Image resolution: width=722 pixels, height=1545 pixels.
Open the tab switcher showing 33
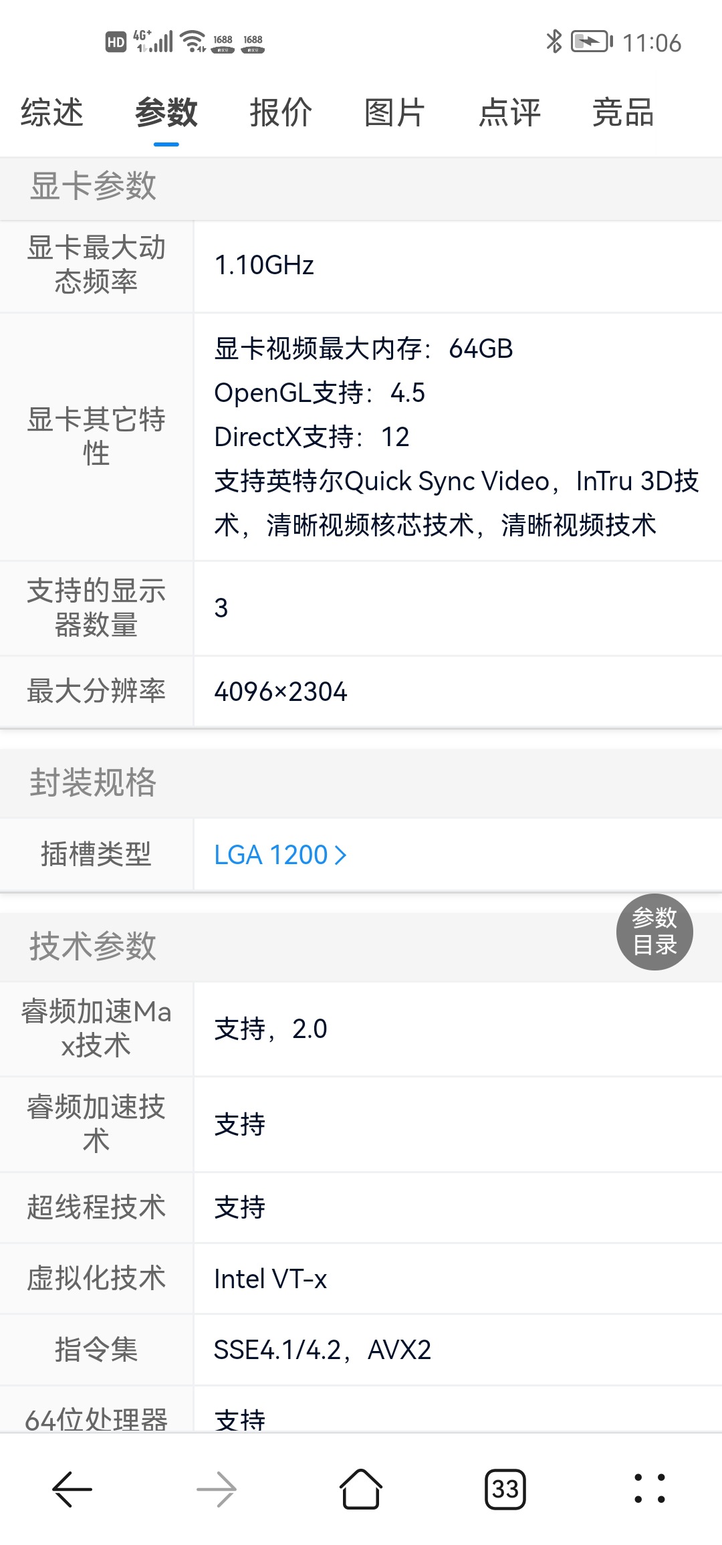(505, 1489)
